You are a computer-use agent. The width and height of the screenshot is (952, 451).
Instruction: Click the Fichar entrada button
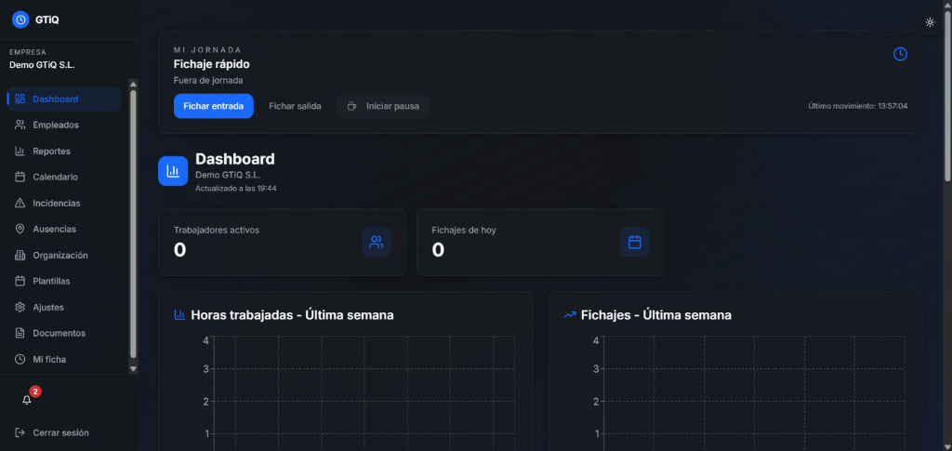click(214, 106)
